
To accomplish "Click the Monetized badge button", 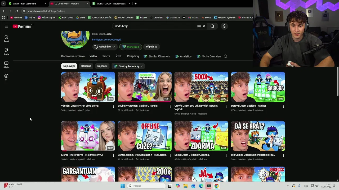I will tap(131, 47).
